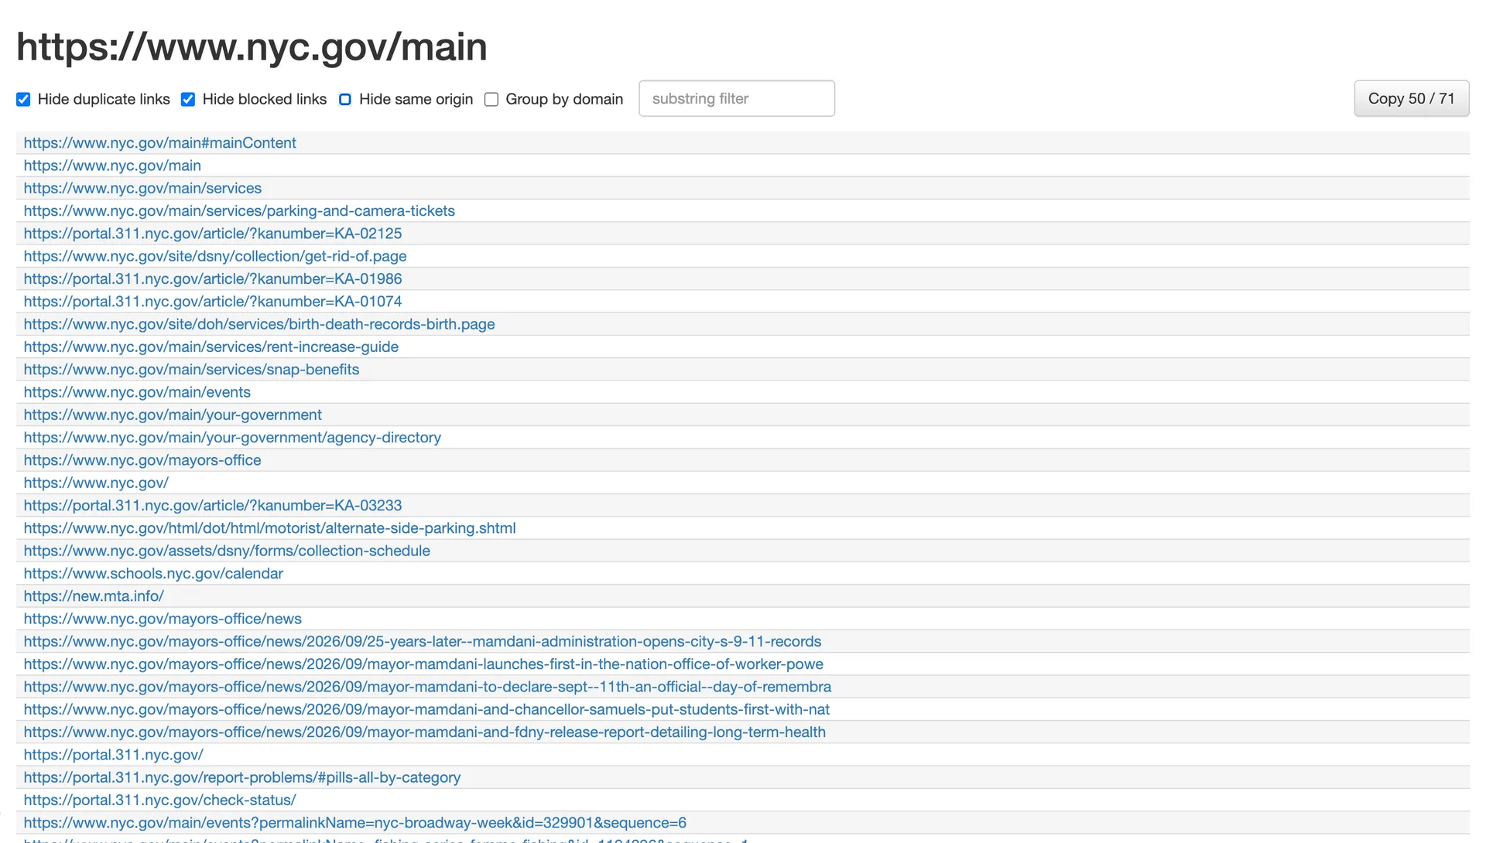Viewport: 1486px width, 843px height.
Task: Open the new.mta.info link
Action: click(94, 596)
